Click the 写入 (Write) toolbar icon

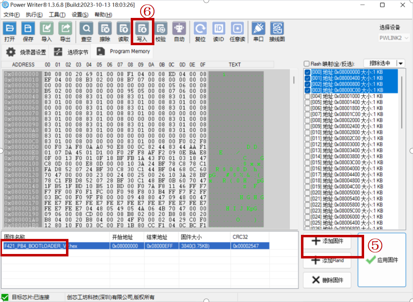[x=142, y=32]
